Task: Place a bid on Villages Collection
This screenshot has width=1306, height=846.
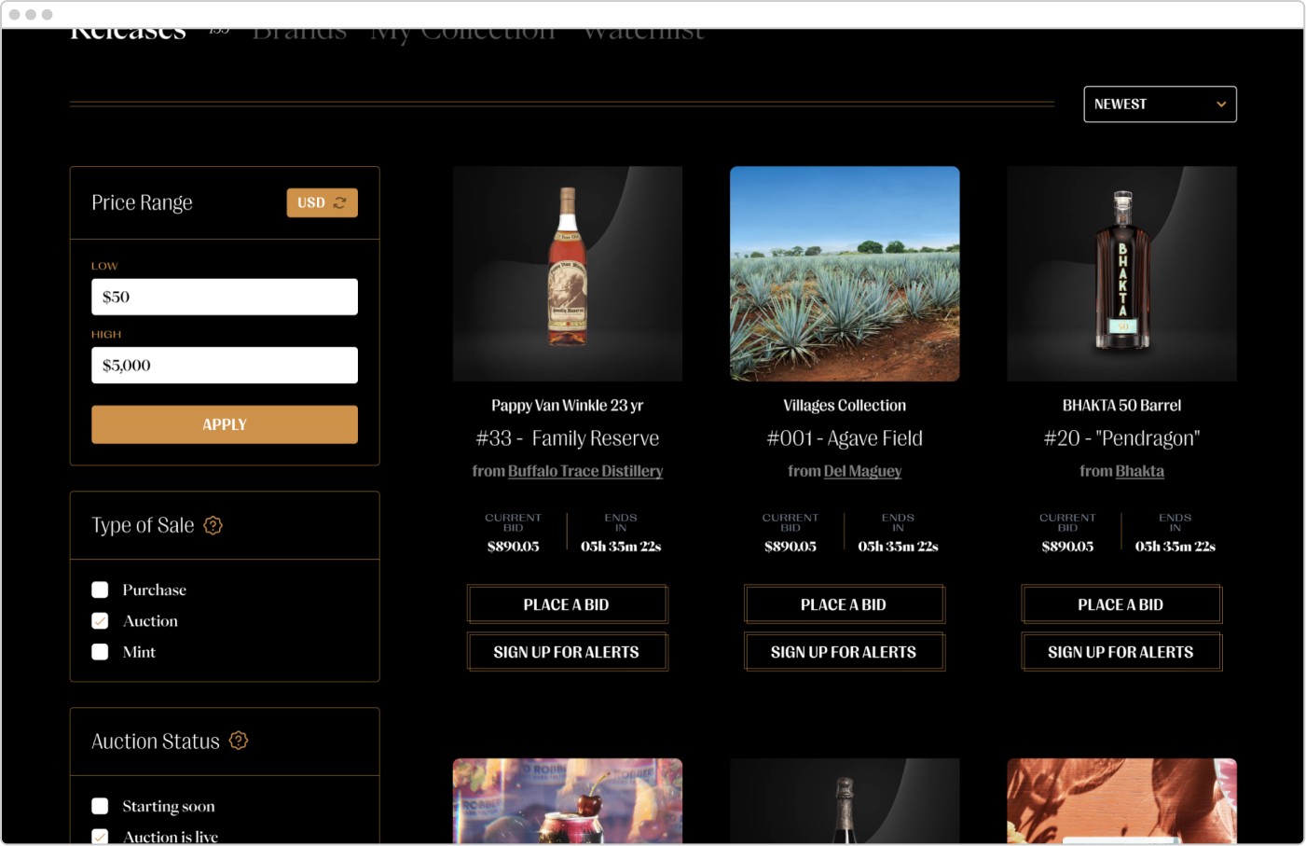Action: 844,604
